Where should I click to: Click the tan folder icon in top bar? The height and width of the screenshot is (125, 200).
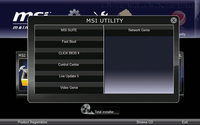point(125,12)
